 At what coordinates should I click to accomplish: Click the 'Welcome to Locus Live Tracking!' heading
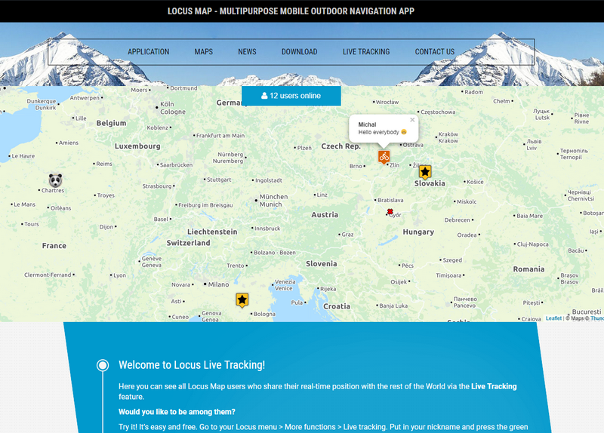192,365
